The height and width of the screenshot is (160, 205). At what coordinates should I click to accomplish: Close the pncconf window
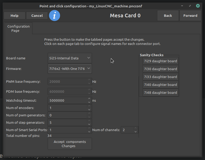[x=198, y=6]
